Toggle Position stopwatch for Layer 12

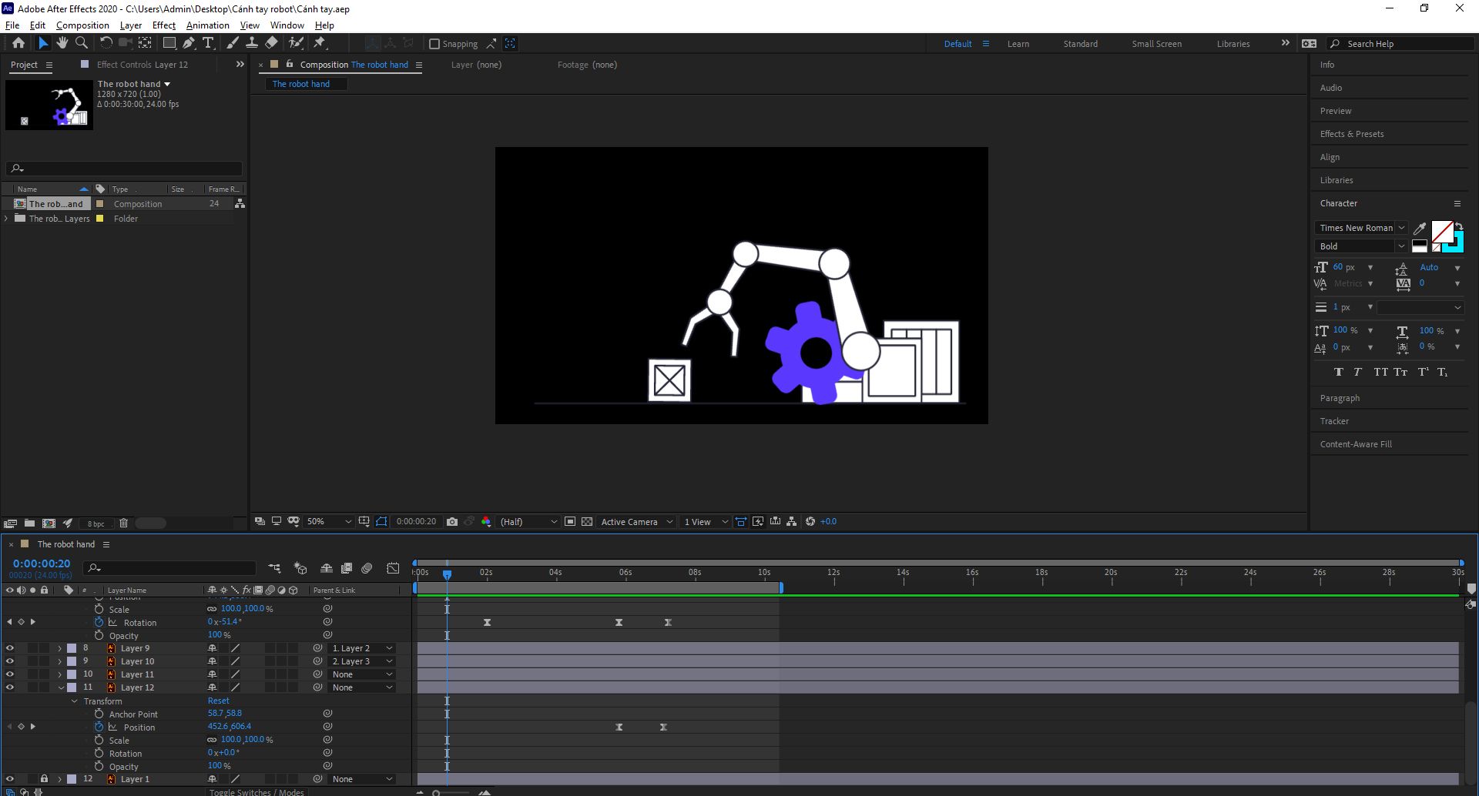(99, 727)
